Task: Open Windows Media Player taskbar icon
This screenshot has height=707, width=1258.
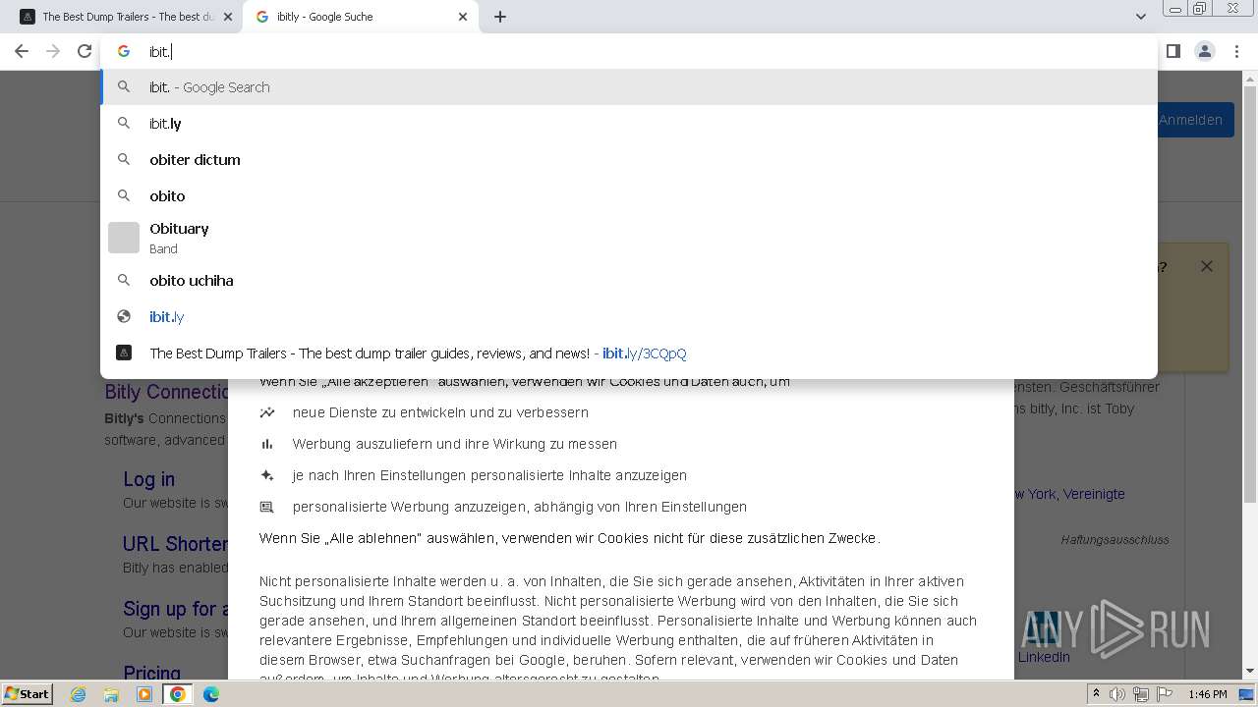Action: (x=144, y=694)
